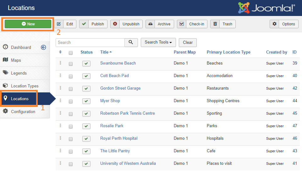
Task: Sort by the ID column header
Action: (x=294, y=52)
